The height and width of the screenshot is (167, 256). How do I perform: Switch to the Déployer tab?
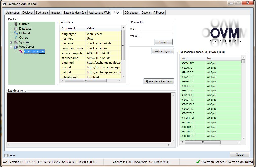coord(28,13)
